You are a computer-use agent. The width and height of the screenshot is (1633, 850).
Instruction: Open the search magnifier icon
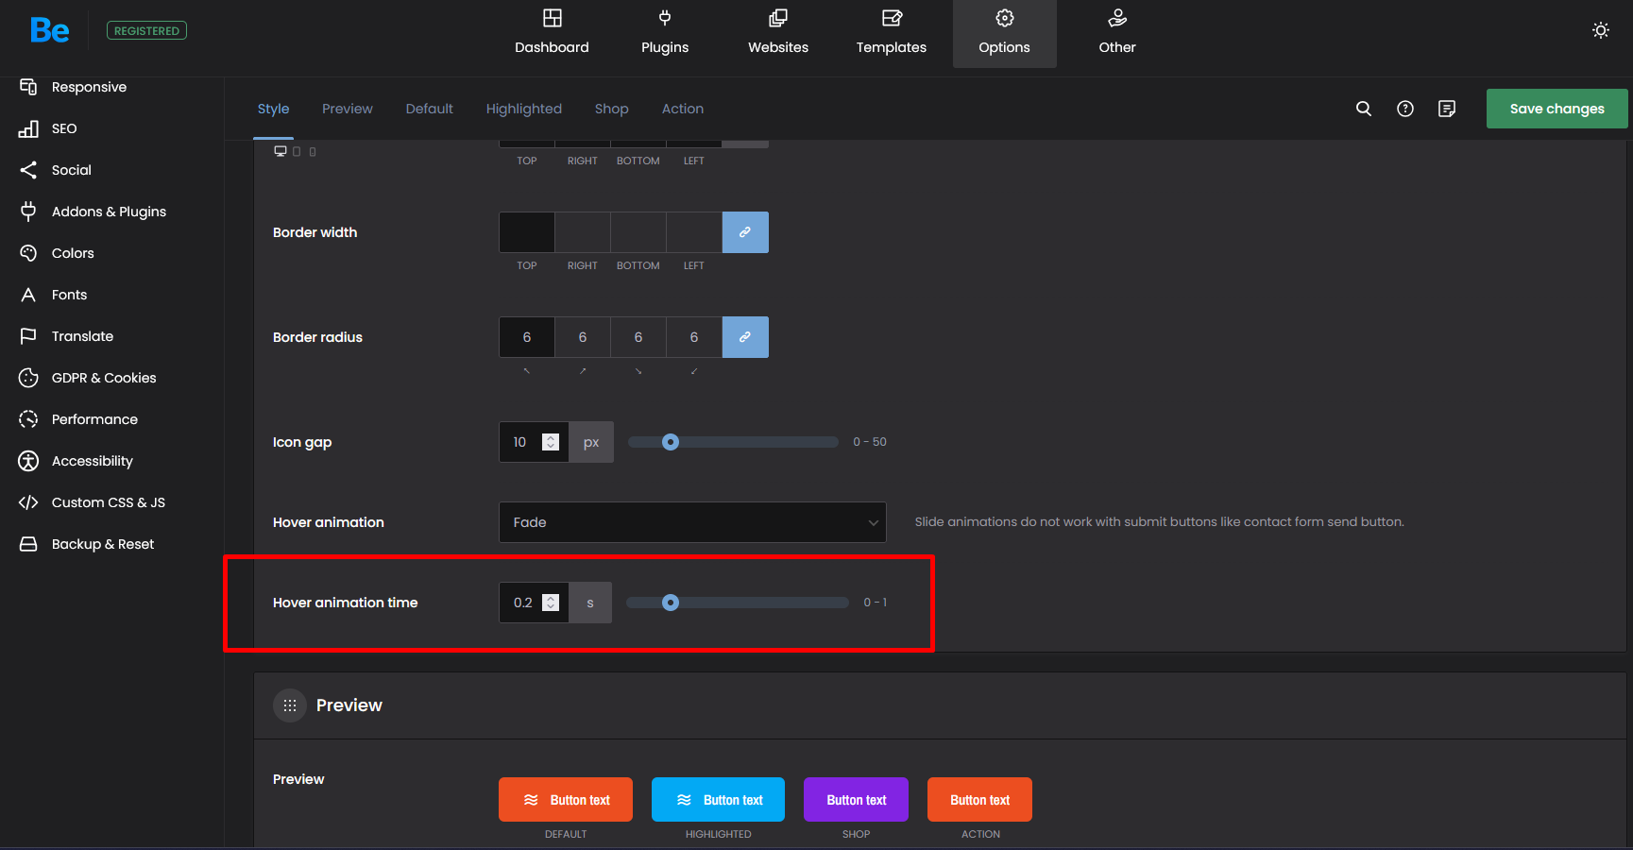pyautogui.click(x=1364, y=109)
